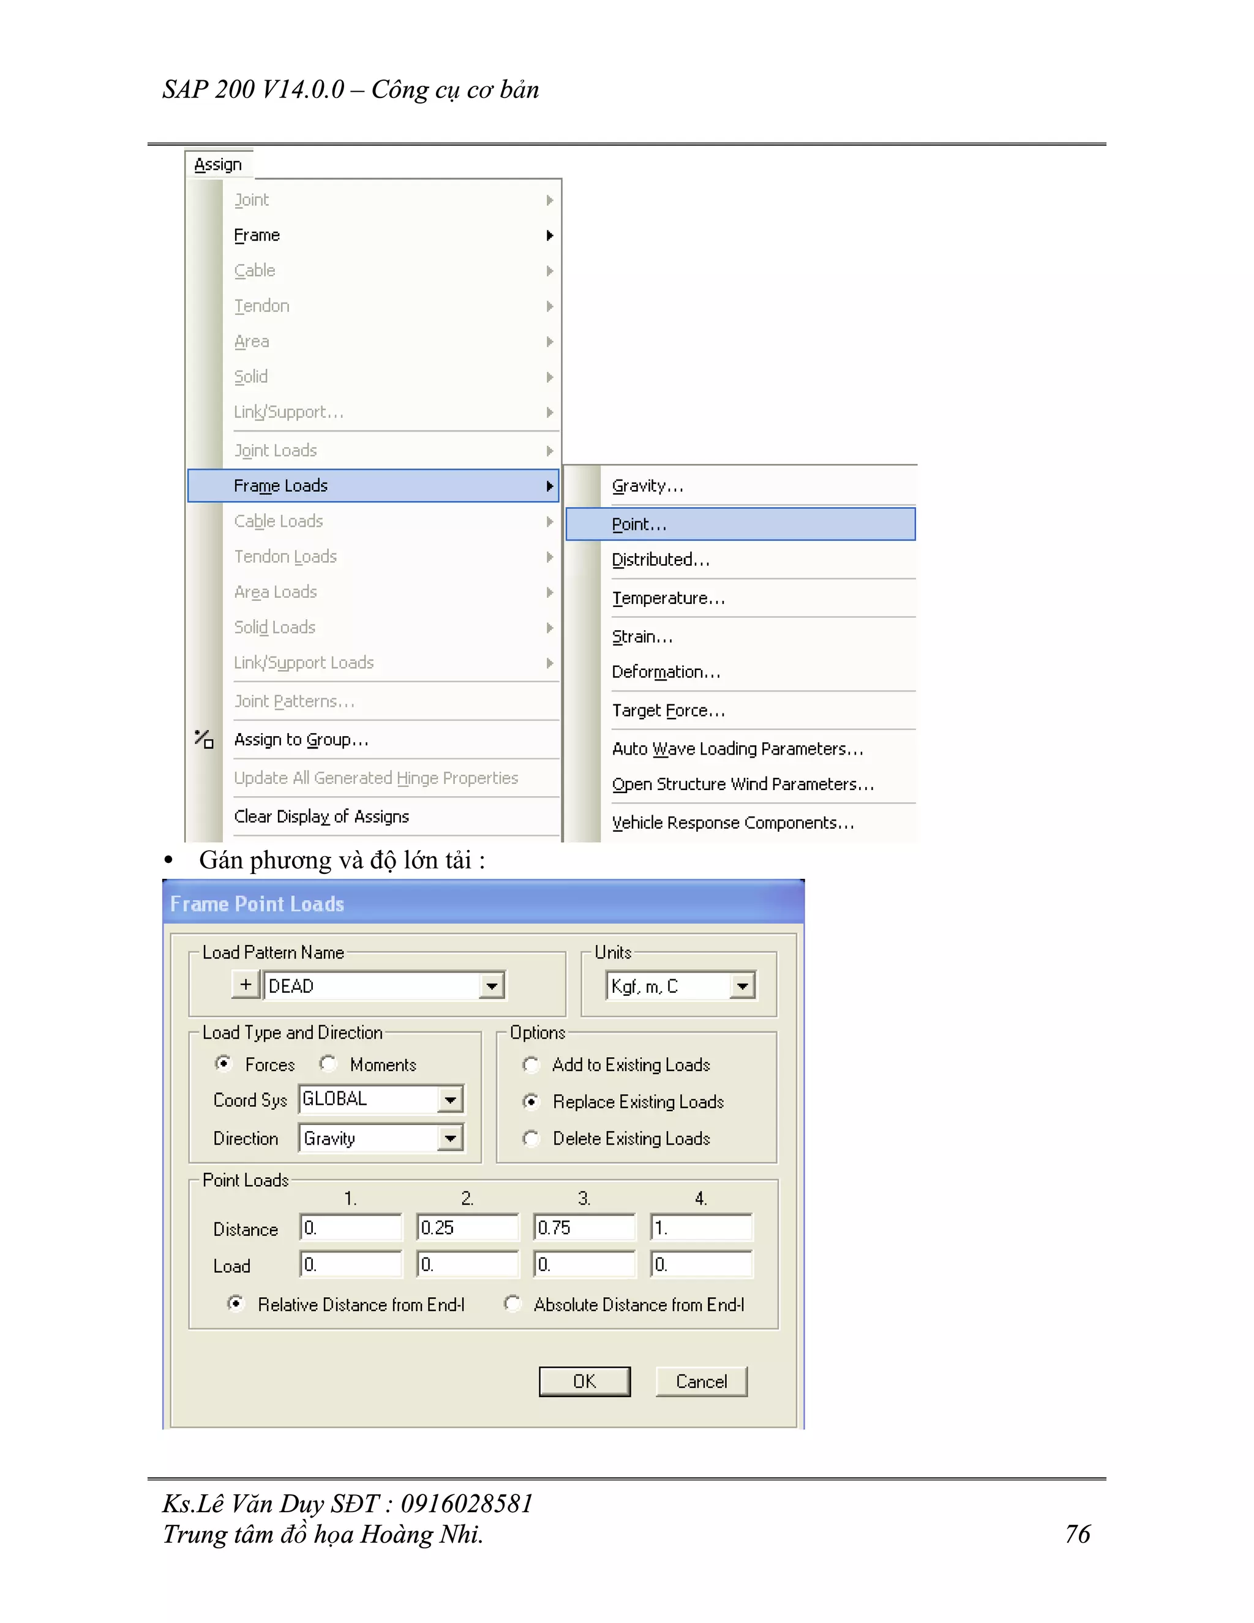Screen dimensions: 1254x1623
Task: Click the Solid menu item
Action: (374, 377)
